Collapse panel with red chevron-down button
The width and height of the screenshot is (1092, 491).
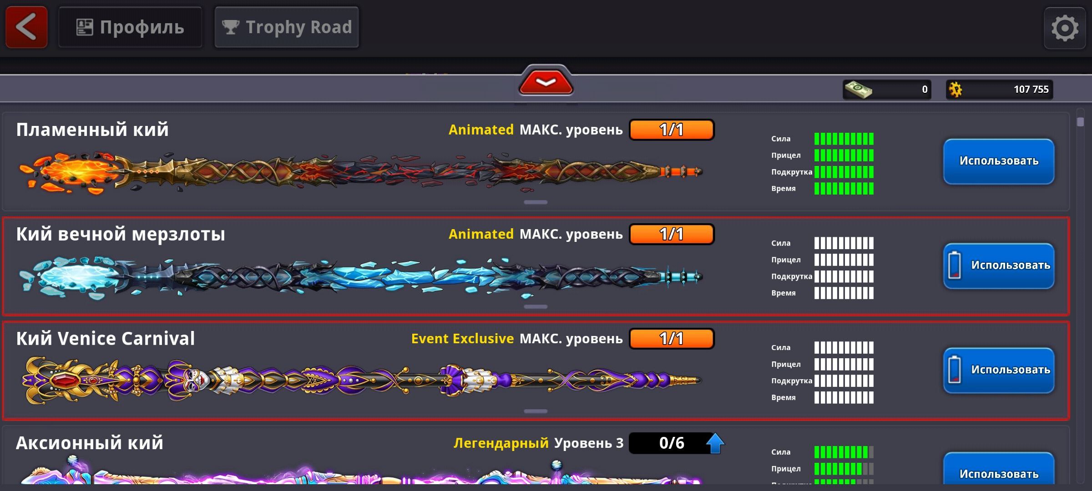(x=546, y=82)
